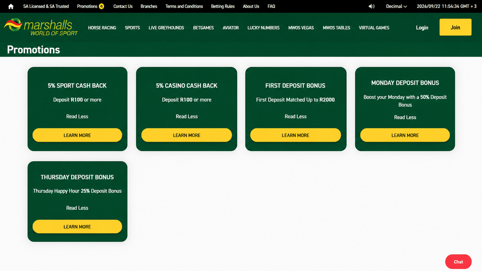Click the yellow Join button

pyautogui.click(x=455, y=27)
